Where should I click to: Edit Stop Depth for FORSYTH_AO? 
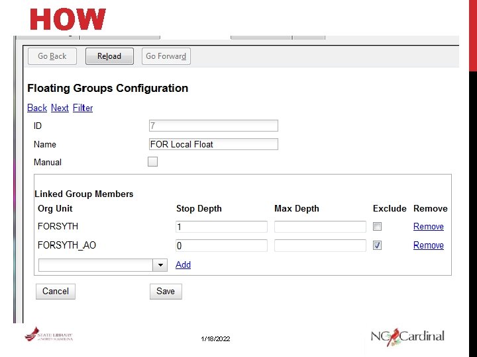pyautogui.click(x=221, y=245)
